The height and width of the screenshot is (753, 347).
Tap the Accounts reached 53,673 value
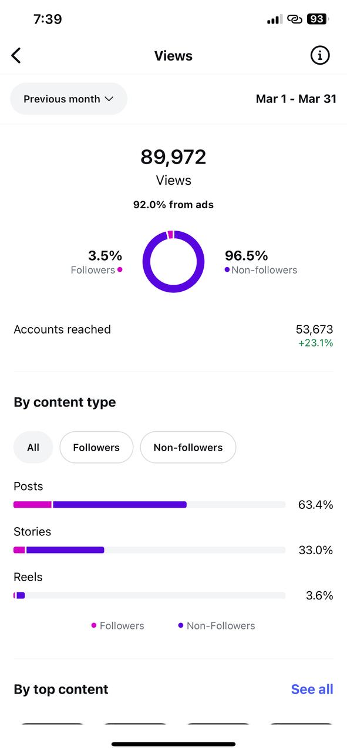tap(314, 329)
